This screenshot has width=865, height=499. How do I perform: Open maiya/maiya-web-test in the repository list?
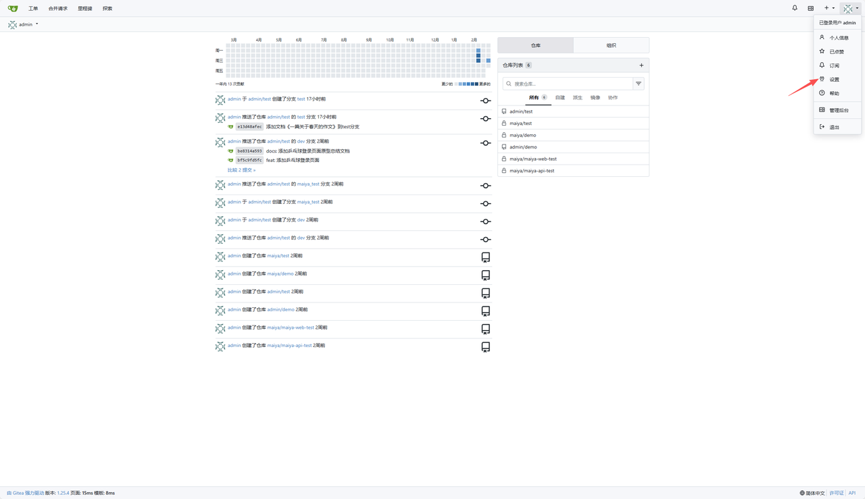coord(533,159)
